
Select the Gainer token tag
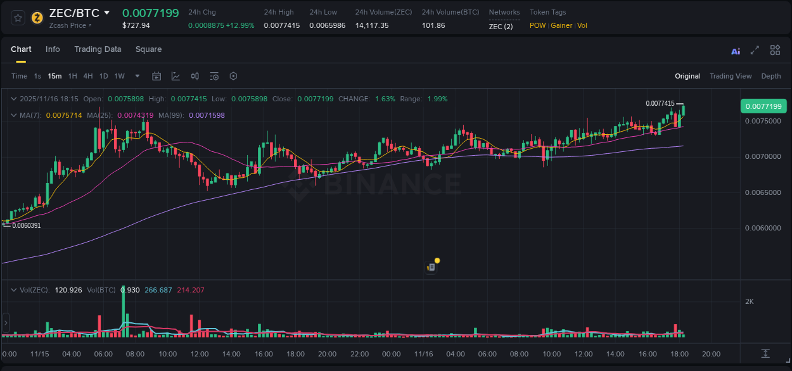(561, 25)
